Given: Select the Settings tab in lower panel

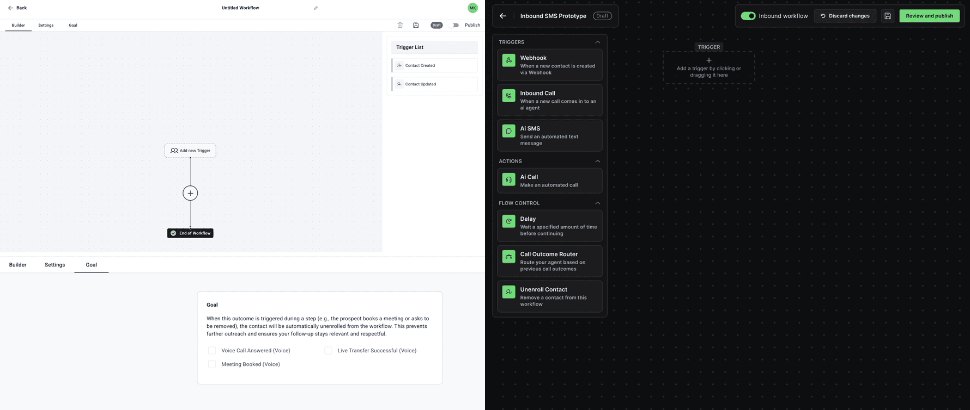Looking at the screenshot, I should pos(54,265).
